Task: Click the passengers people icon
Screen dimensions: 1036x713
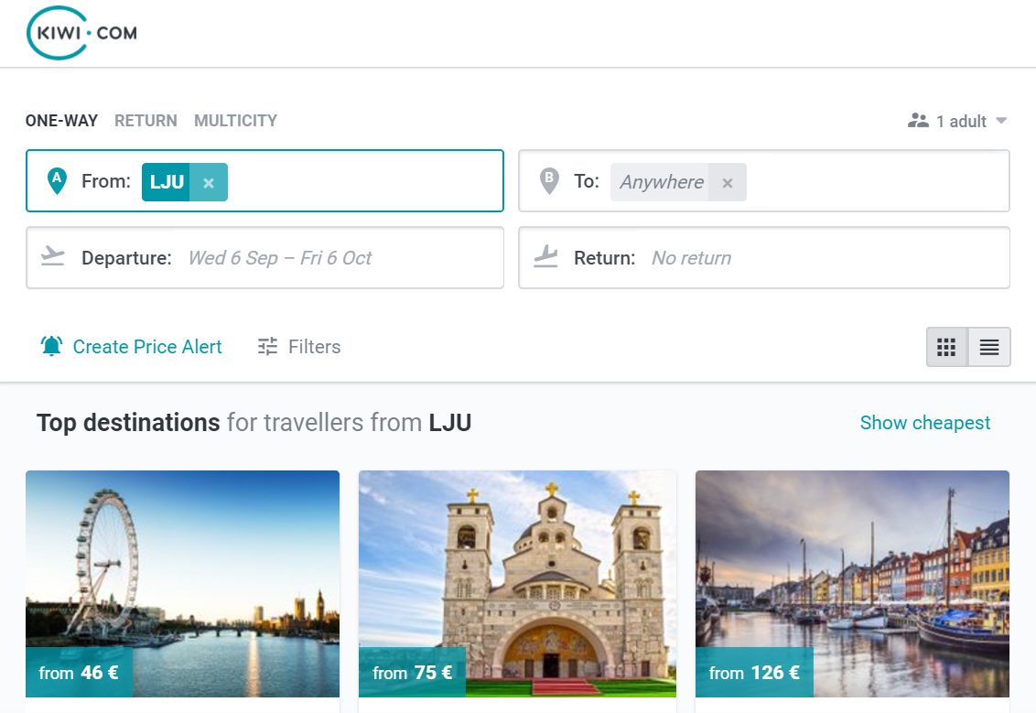Action: 918,121
